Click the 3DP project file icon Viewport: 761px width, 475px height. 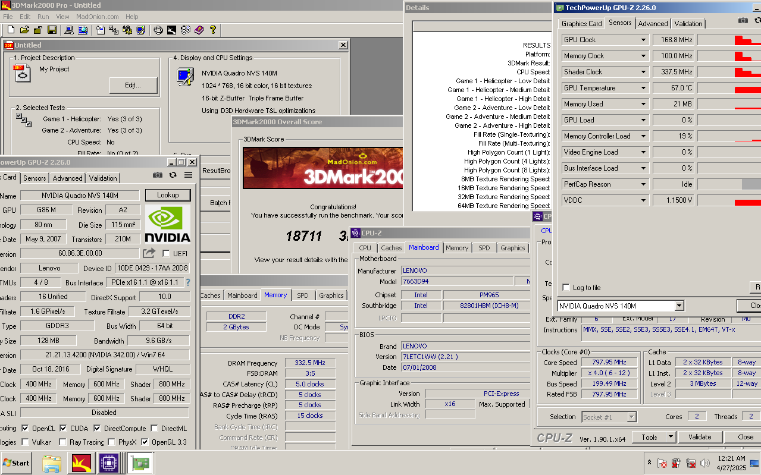pos(22,73)
